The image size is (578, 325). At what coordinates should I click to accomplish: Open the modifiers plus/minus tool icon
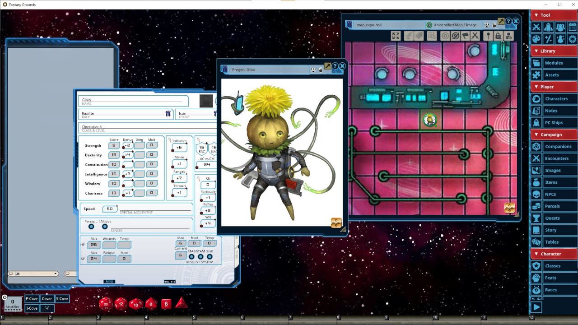pos(548,39)
